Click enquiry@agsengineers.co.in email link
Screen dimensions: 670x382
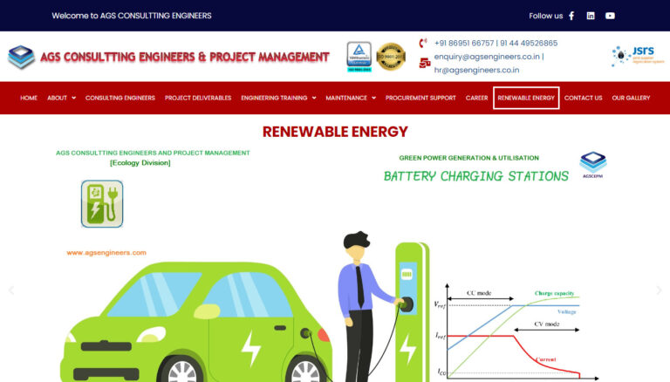click(x=487, y=57)
